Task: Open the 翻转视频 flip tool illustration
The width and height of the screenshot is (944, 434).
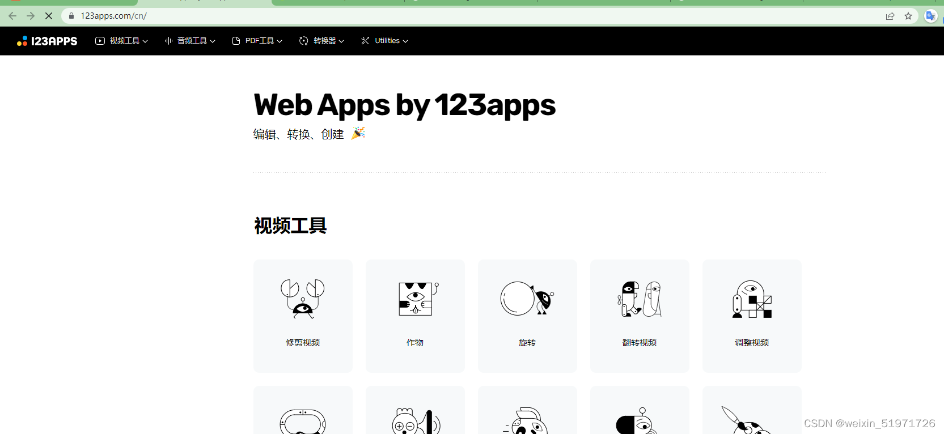Action: click(640, 299)
